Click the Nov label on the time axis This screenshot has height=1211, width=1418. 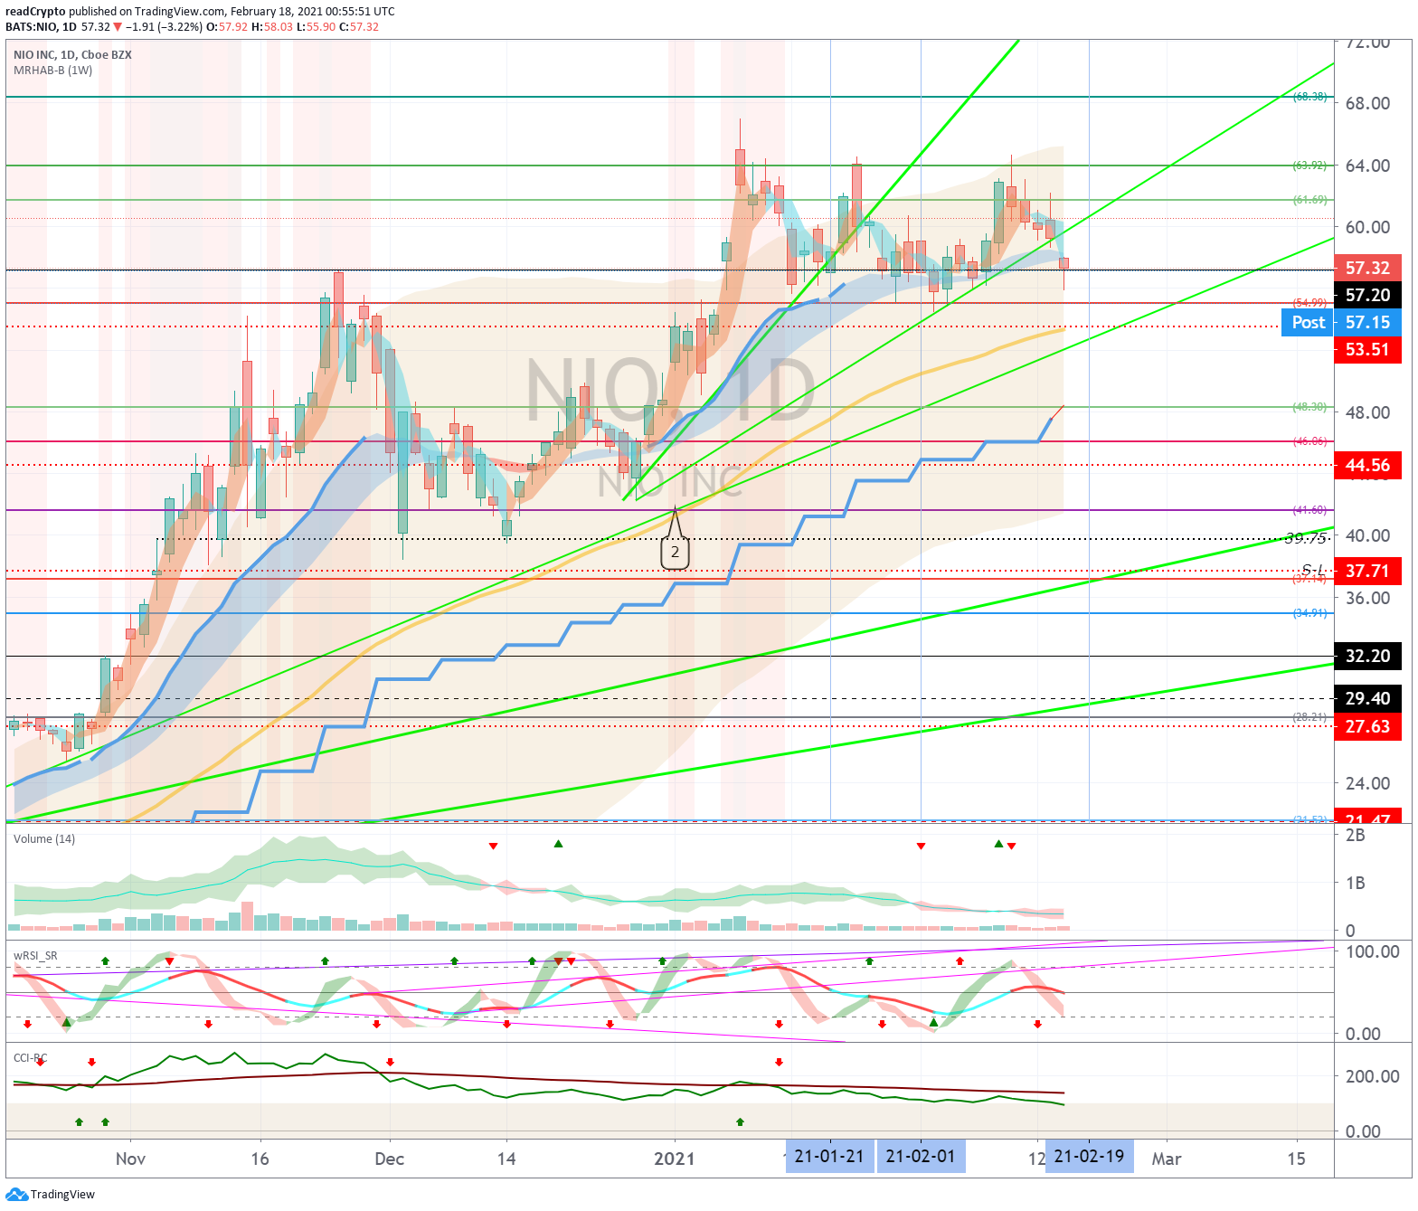(130, 1159)
